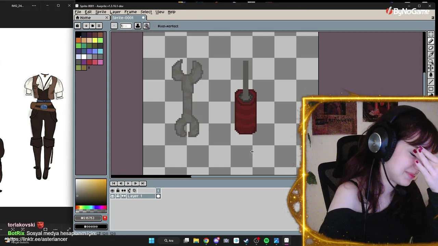Go to first frame button
This screenshot has width=438, height=246.
tap(114, 183)
